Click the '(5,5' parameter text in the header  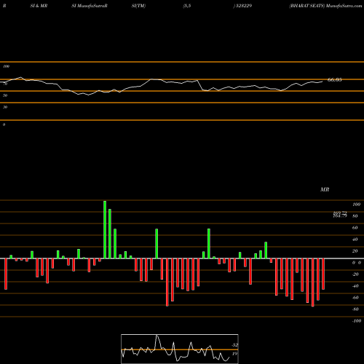[187, 6]
